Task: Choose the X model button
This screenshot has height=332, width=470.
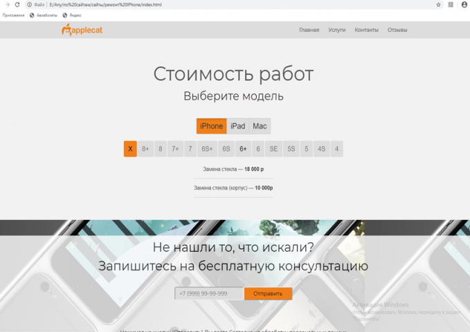Action: [130, 149]
